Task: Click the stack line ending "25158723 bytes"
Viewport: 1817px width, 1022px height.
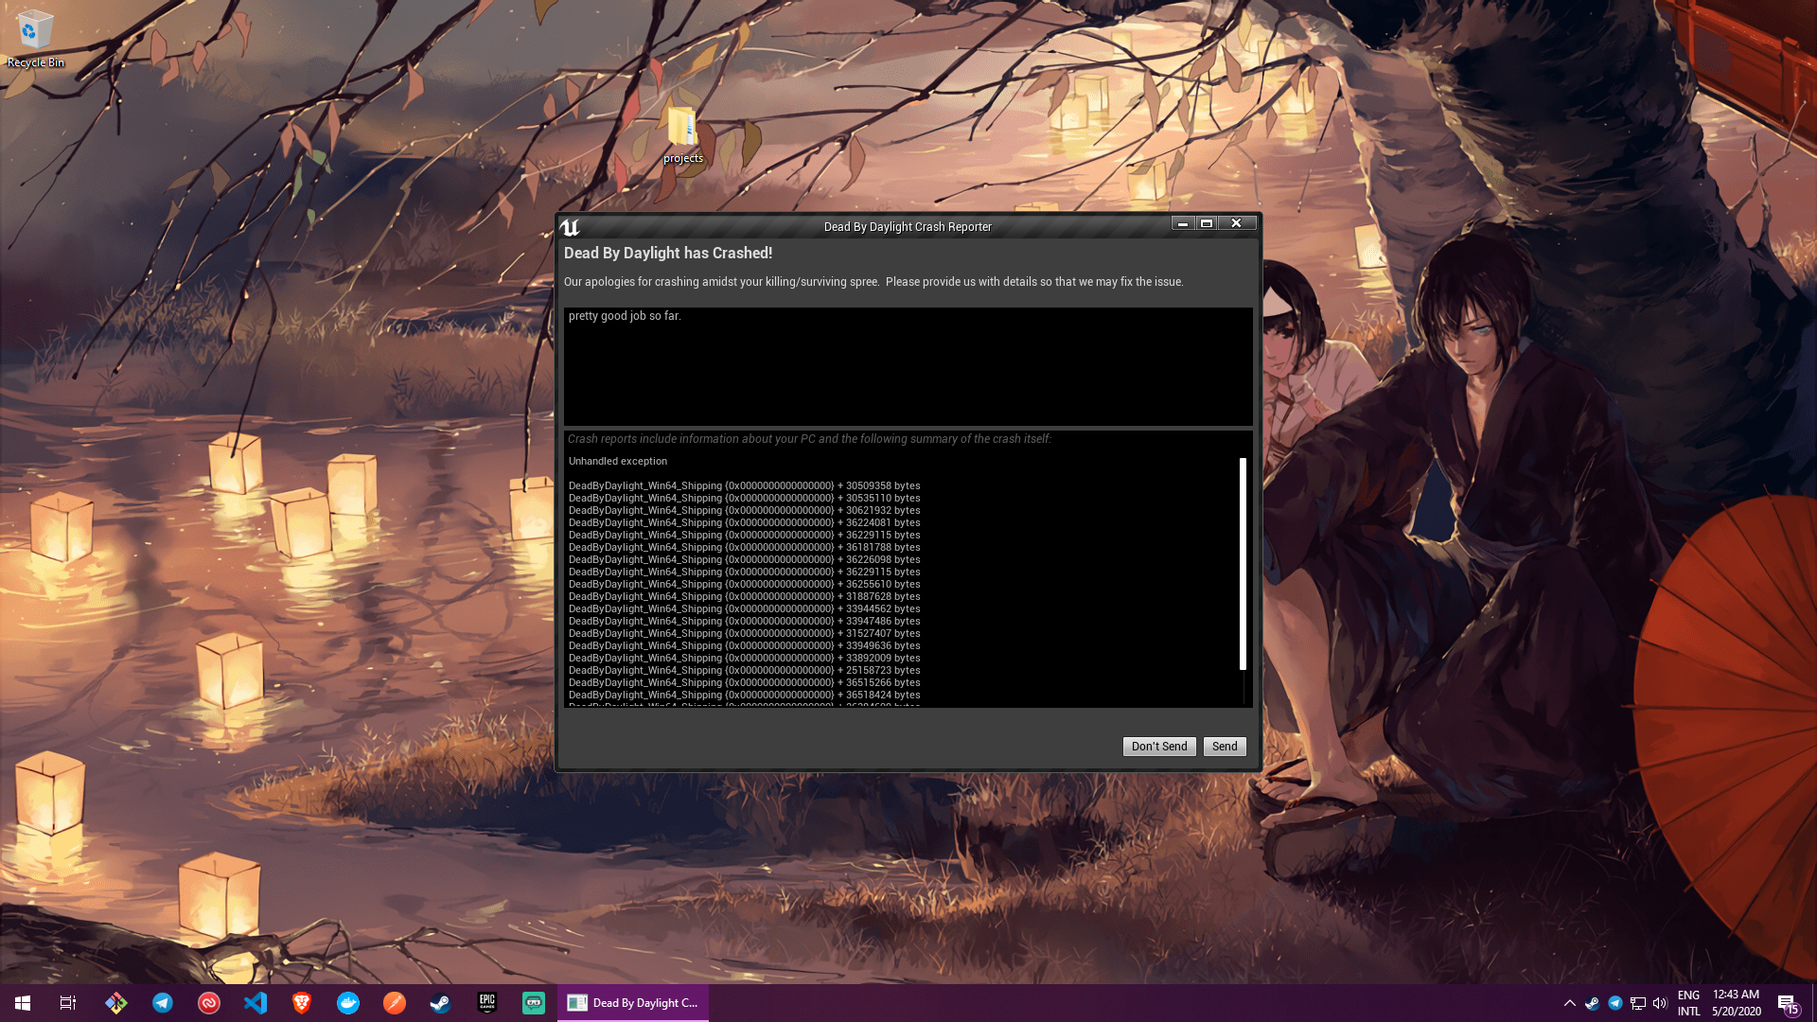Action: click(744, 670)
